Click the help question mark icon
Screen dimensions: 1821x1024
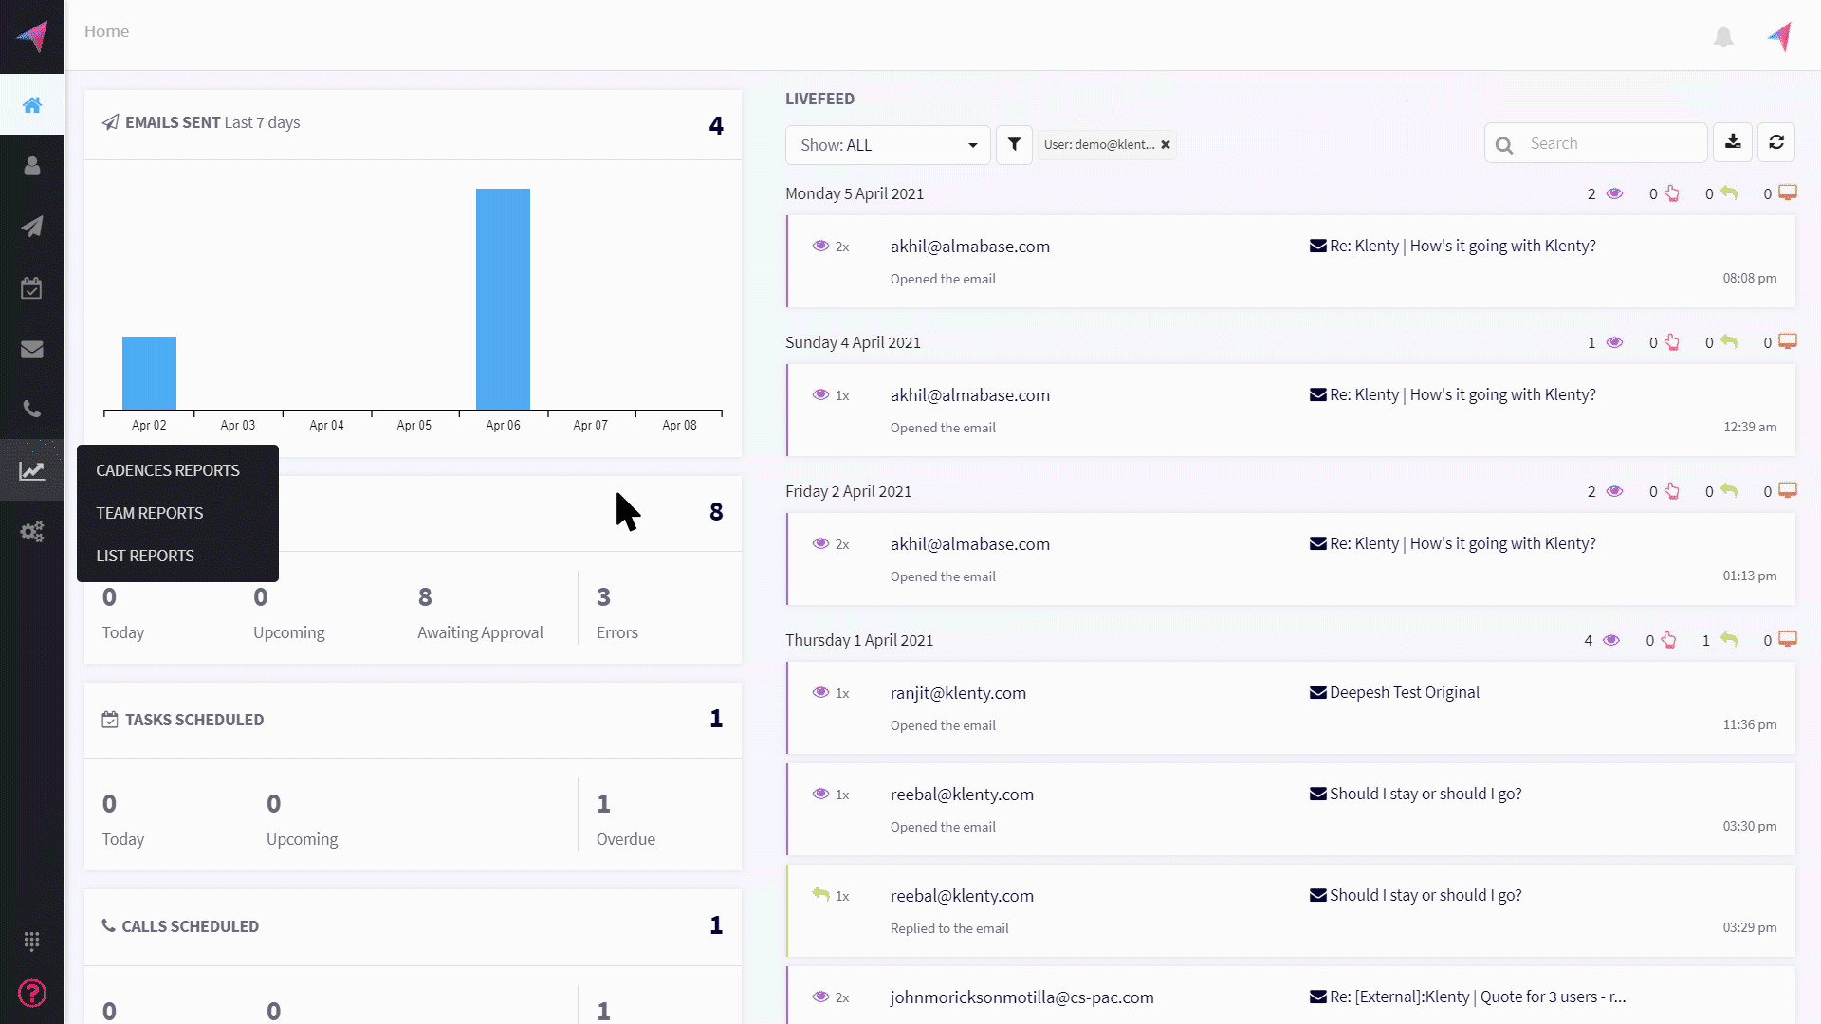pos(32,993)
